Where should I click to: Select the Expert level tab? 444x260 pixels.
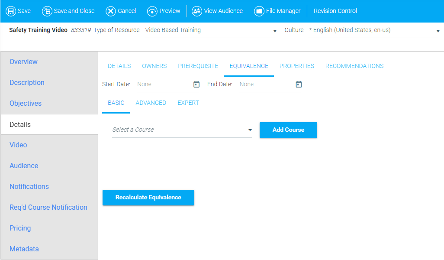click(x=188, y=103)
